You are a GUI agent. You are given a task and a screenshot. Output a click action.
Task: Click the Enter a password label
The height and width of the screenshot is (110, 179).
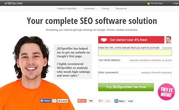coord(108,72)
